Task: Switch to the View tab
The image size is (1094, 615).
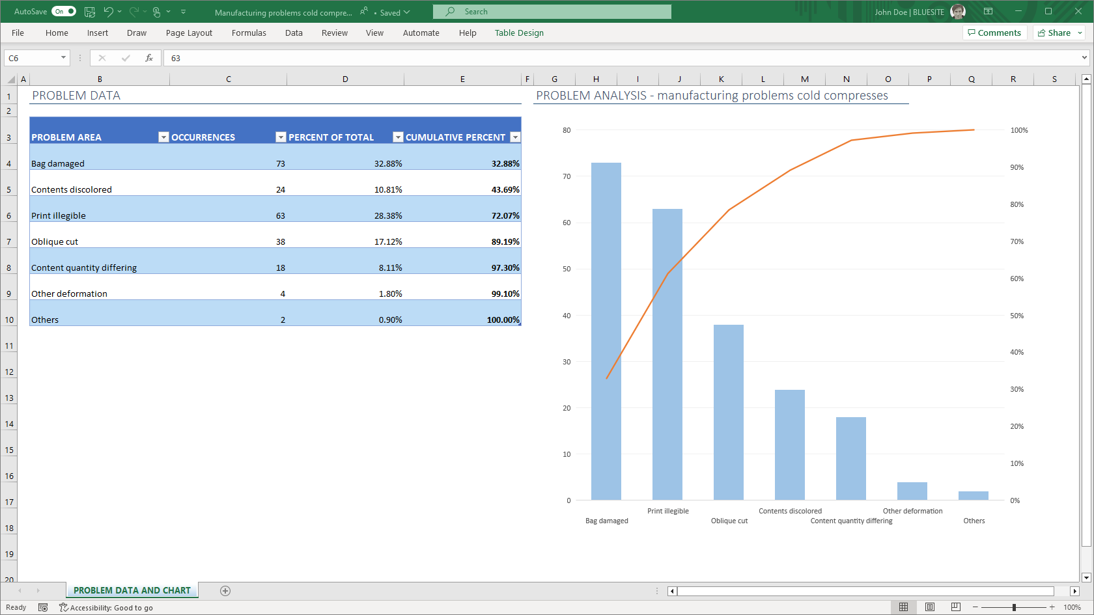Action: pos(374,33)
